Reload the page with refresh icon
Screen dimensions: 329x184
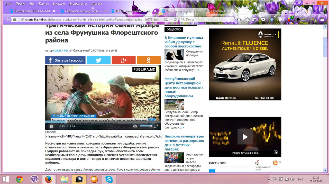click(175, 19)
